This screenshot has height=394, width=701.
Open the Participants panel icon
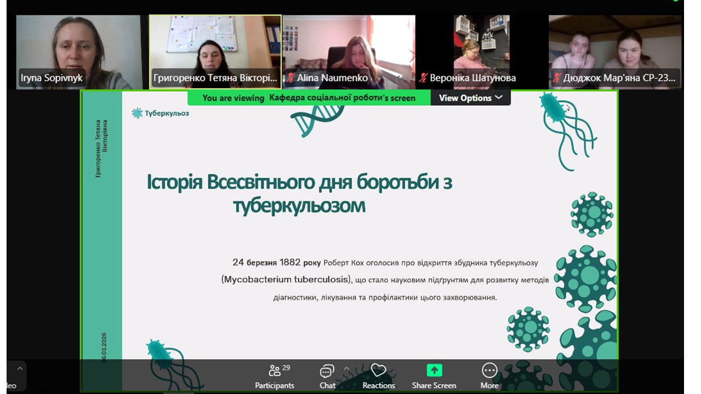(274, 371)
